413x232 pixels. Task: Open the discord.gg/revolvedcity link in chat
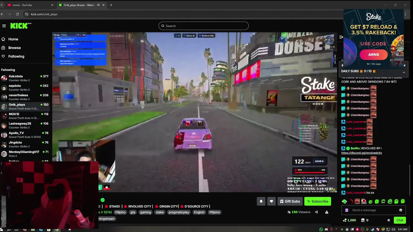pyautogui.click(x=362, y=153)
